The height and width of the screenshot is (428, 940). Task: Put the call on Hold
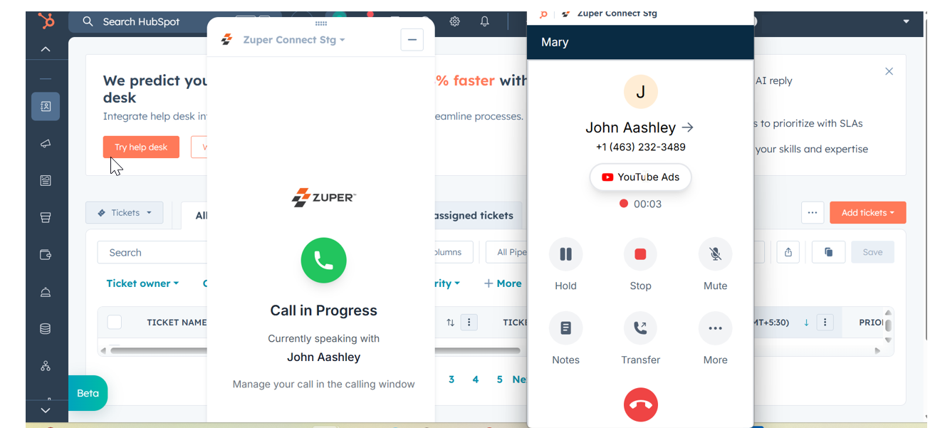coord(565,254)
